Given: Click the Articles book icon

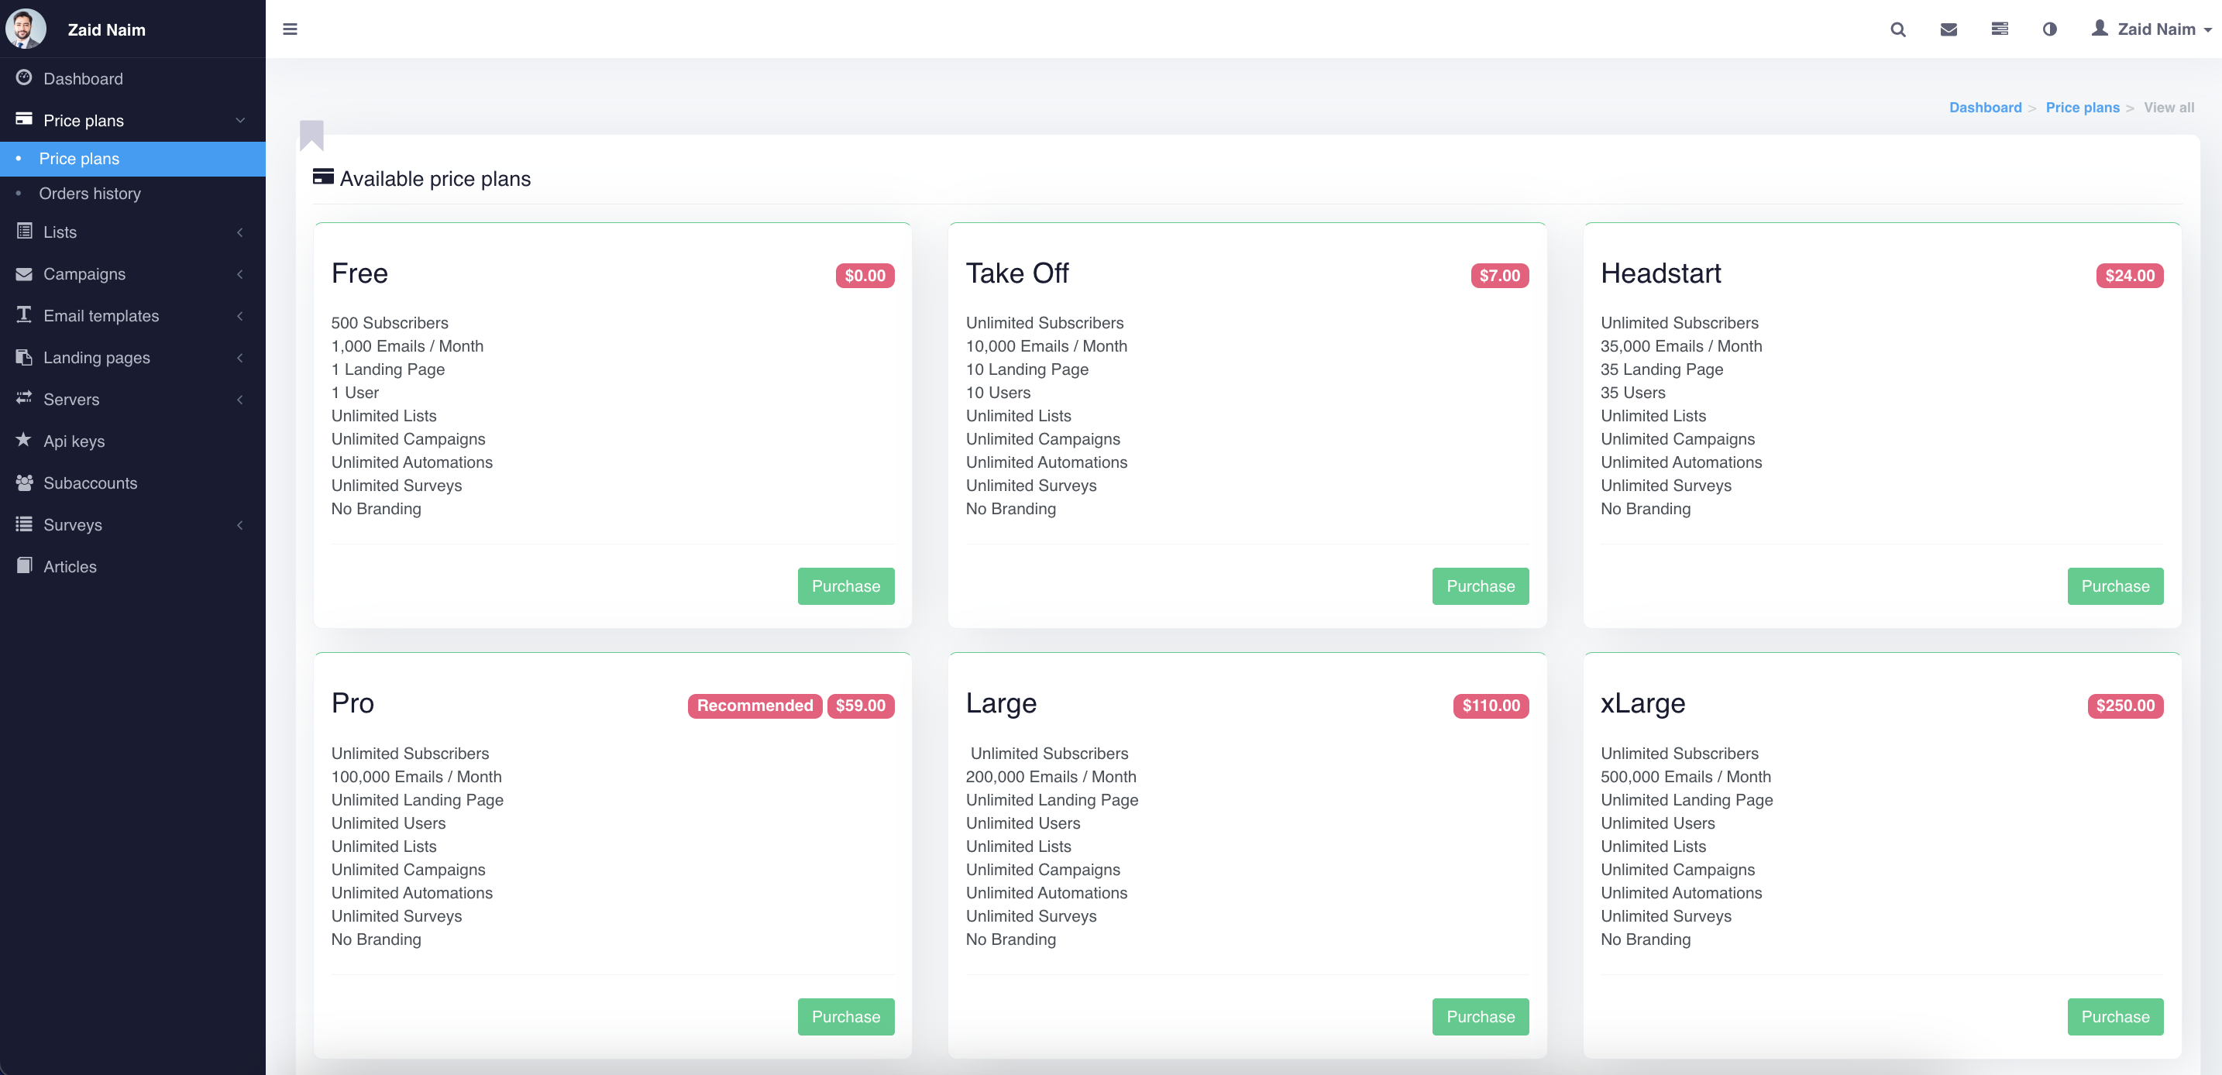Looking at the screenshot, I should [24, 566].
